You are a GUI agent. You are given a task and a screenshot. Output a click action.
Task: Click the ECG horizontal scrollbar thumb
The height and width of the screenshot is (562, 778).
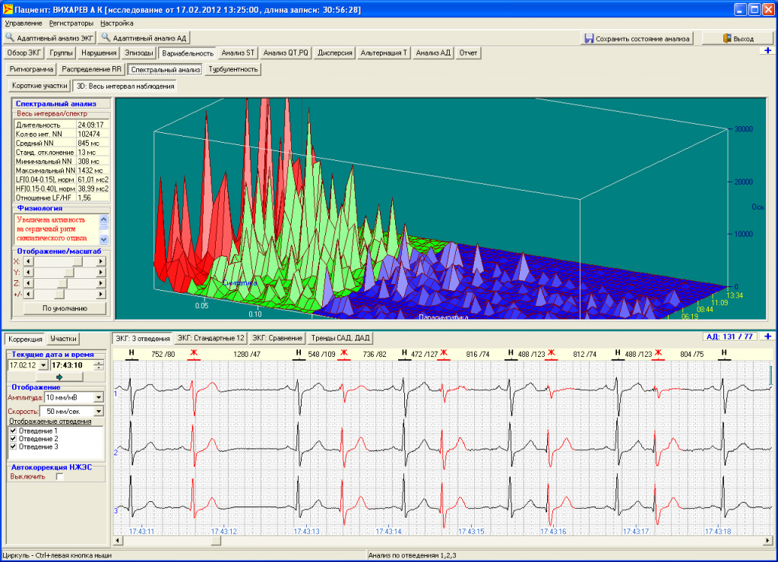point(216,541)
